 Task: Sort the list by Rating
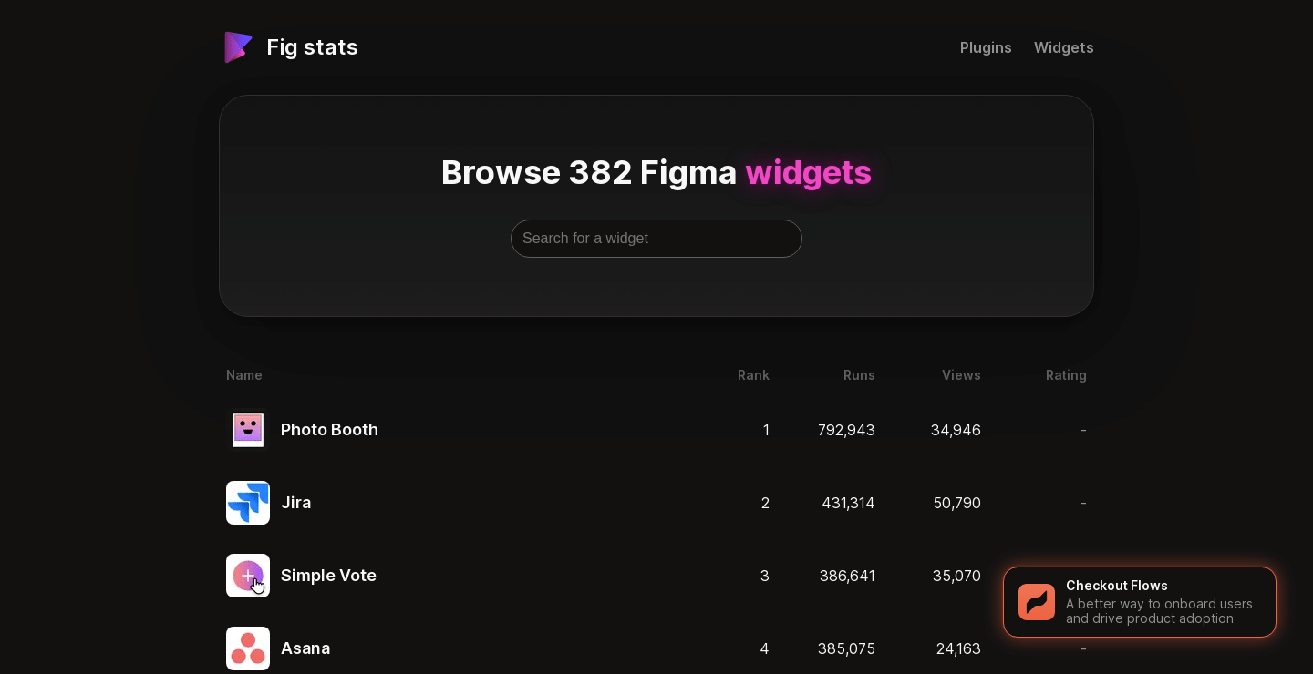click(1066, 375)
